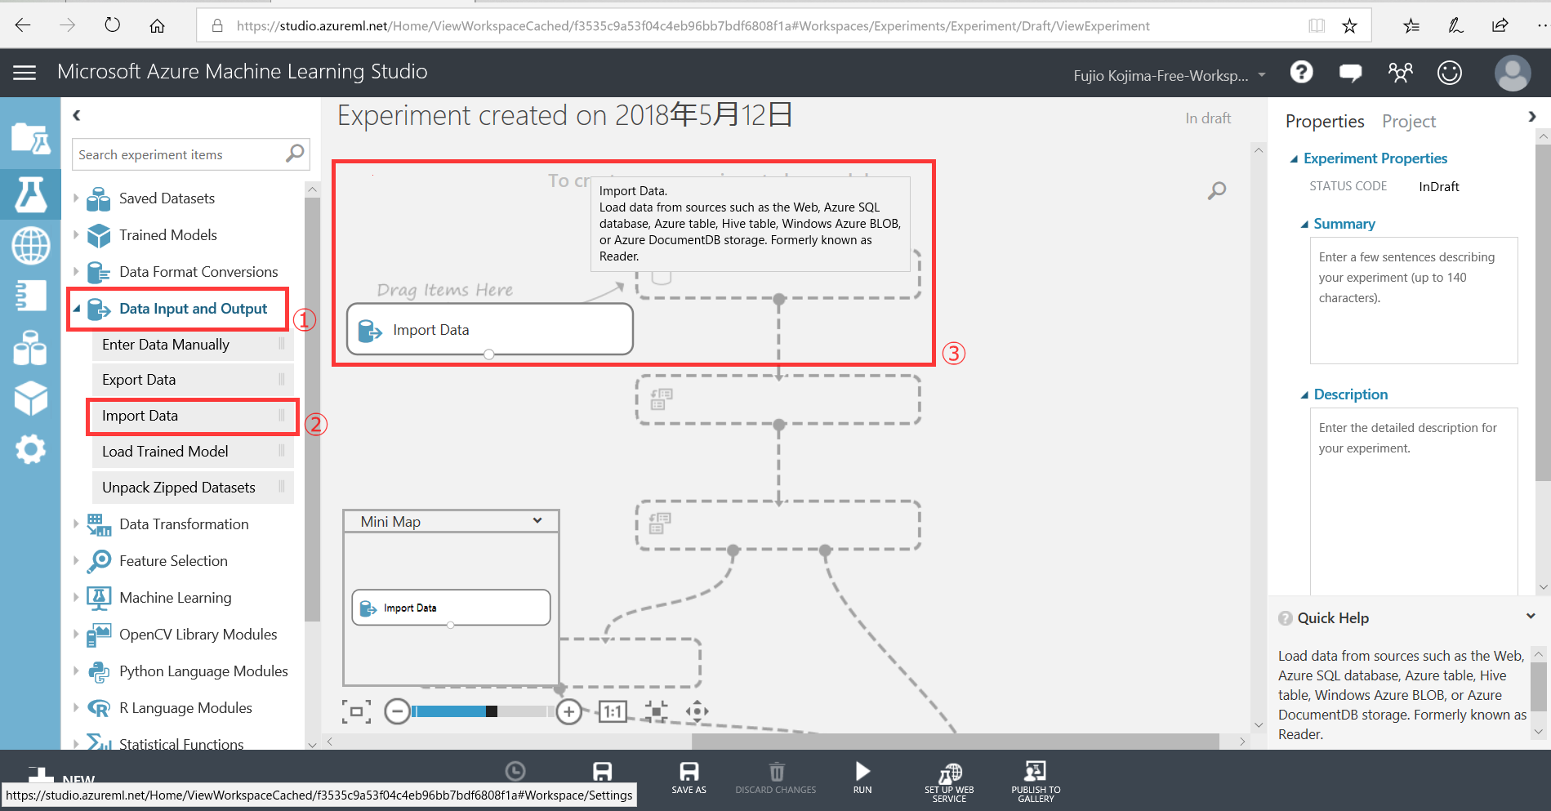The height and width of the screenshot is (811, 1551).
Task: Open the Experiments flask sidebar icon
Action: tap(30, 194)
